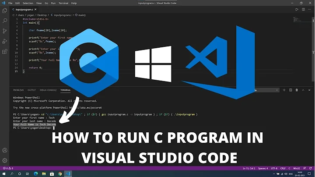315x177 pixels.
Task: Click 'Your Full Name is Tech Decode' output
Action: coord(35,124)
